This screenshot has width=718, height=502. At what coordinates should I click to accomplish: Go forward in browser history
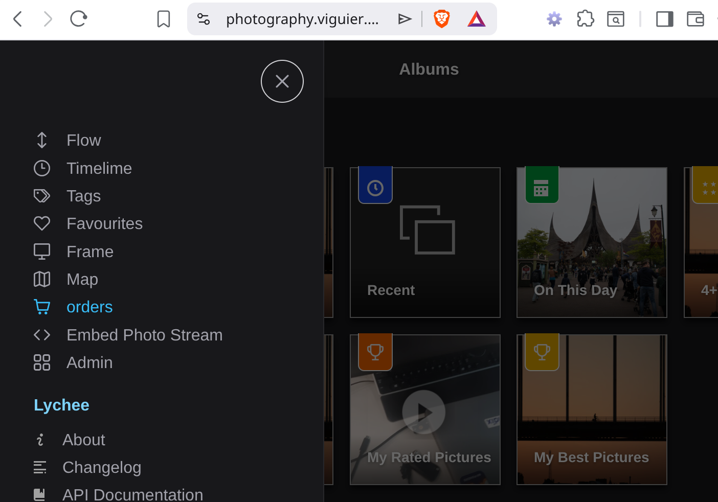48,19
